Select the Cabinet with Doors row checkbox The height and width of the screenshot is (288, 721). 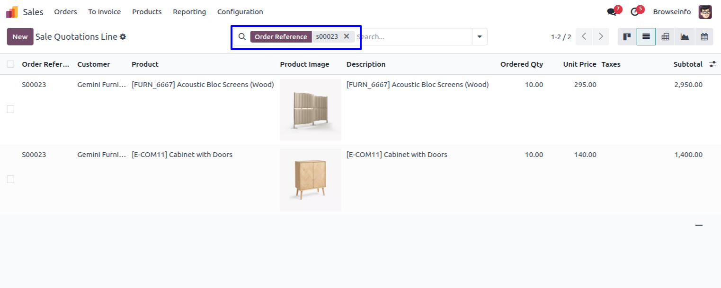click(x=10, y=179)
